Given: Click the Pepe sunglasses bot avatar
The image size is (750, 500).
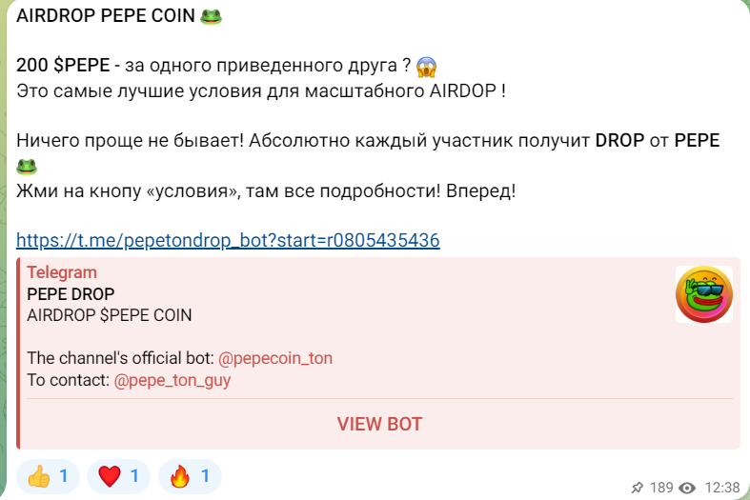Looking at the screenshot, I should click(x=704, y=294).
